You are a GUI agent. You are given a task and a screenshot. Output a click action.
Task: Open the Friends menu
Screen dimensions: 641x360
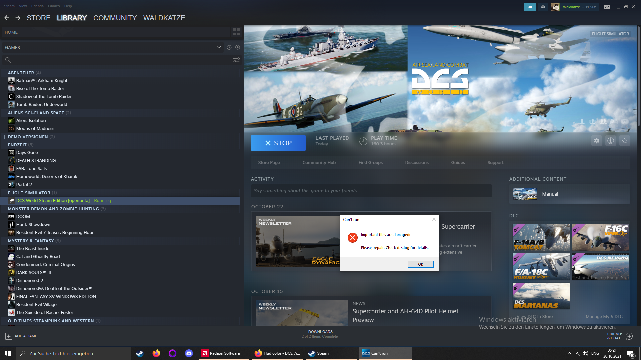click(x=37, y=6)
